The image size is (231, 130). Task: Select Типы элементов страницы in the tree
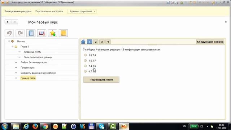(x=38, y=57)
